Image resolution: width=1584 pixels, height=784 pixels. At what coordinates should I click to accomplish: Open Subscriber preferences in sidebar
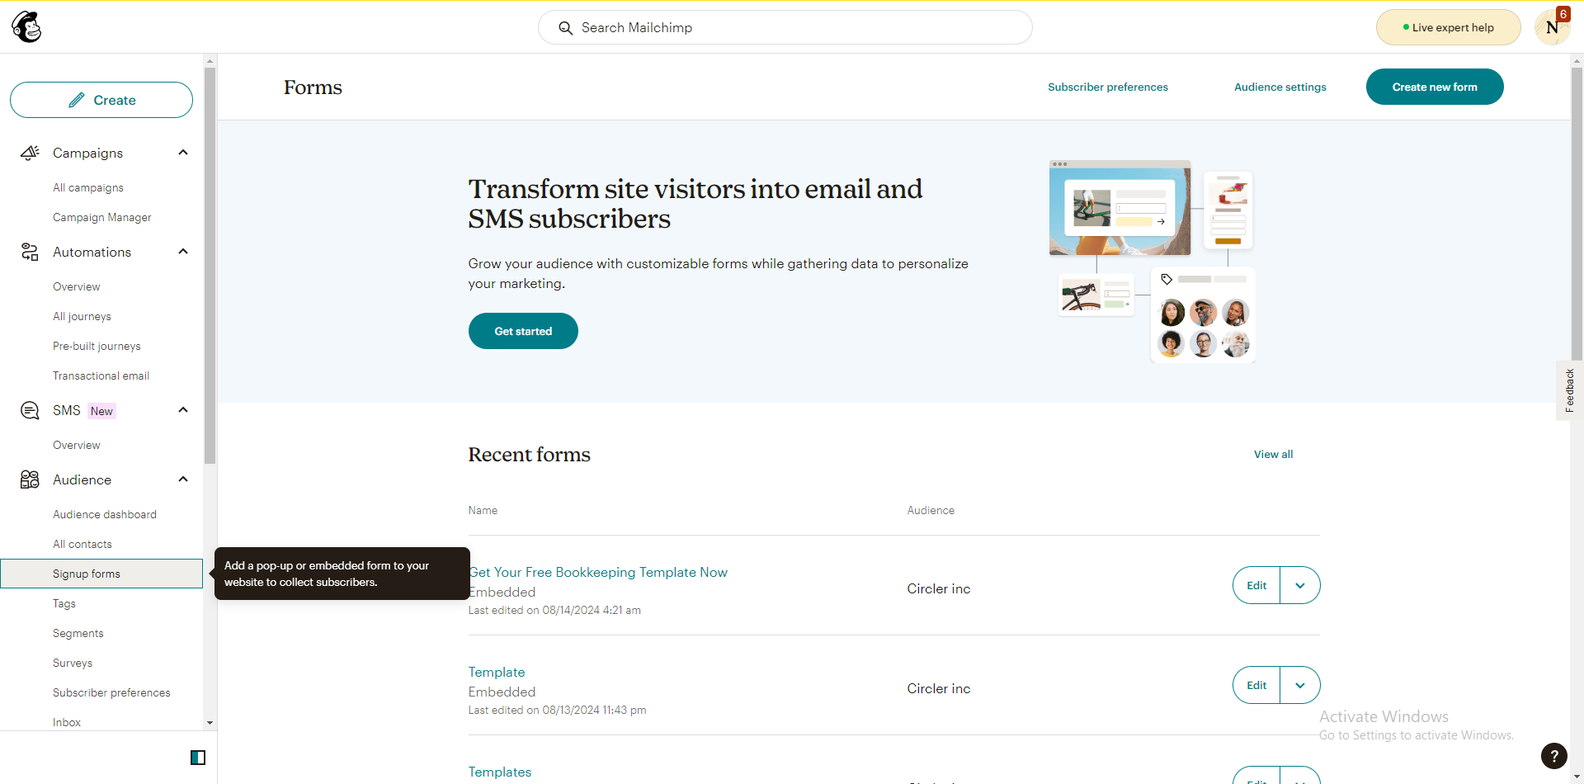111,692
